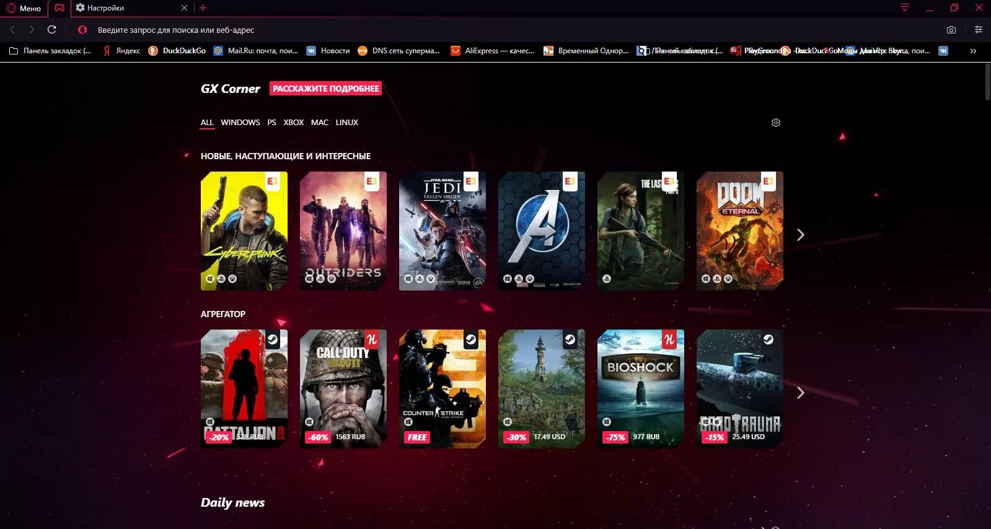Click the E3 badge on Cyberpunk card
This screenshot has height=529, width=991.
point(273,181)
